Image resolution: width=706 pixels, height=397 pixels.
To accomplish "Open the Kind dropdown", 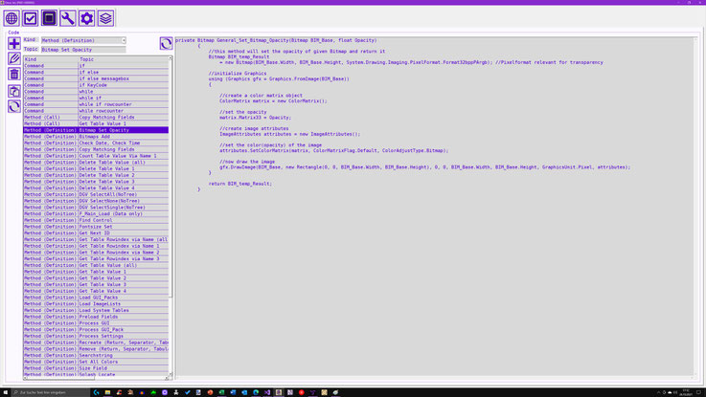I will click(83, 40).
